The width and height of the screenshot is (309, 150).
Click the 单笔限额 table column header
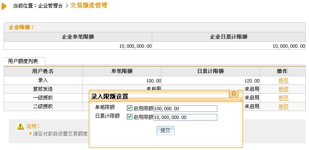click(x=122, y=71)
